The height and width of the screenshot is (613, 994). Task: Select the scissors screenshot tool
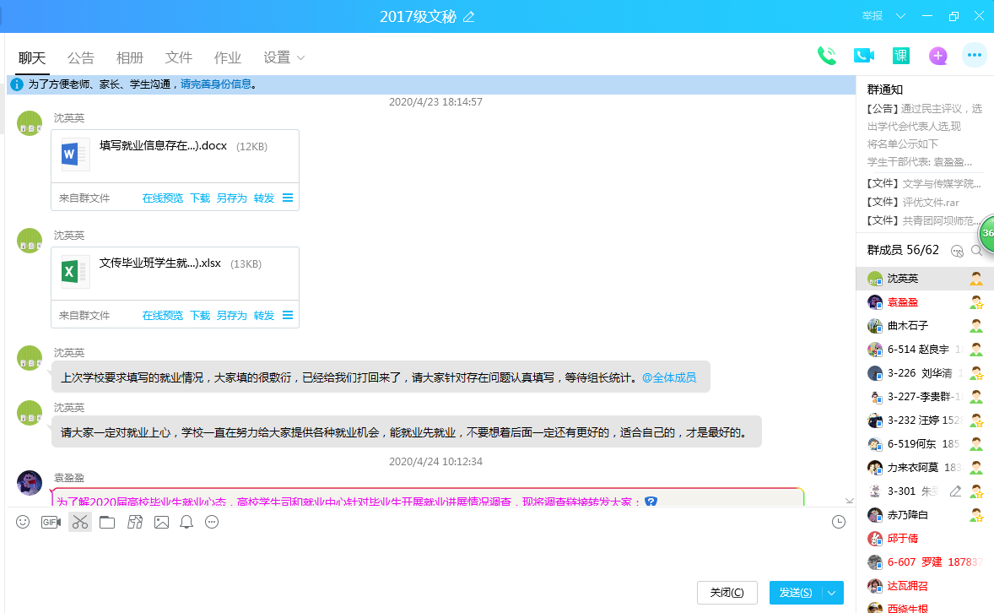click(80, 522)
